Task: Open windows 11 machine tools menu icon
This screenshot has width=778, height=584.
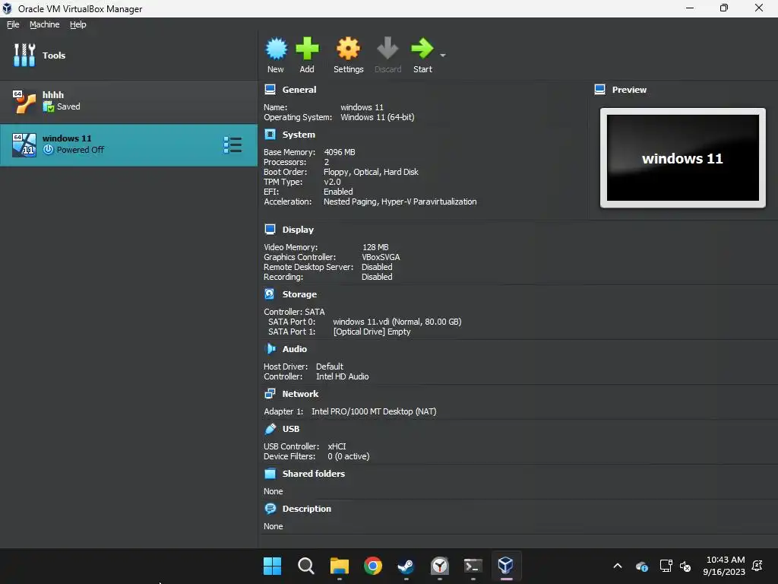Action: 232,145
